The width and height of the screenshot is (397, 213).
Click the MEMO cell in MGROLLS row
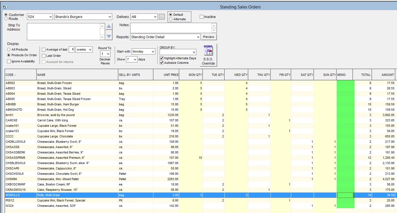(x=345, y=195)
